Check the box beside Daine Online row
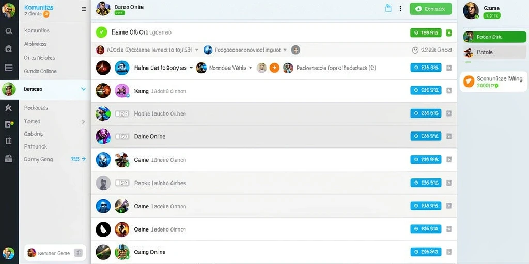Screen dimensions: 529x264 [118, 136]
